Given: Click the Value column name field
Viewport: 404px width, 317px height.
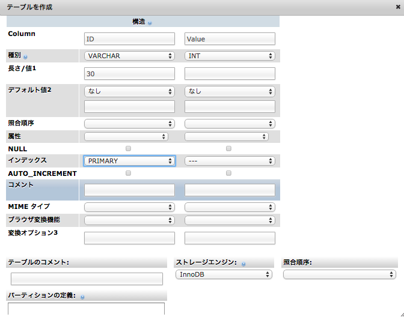Looking at the screenshot, I should [230, 39].
